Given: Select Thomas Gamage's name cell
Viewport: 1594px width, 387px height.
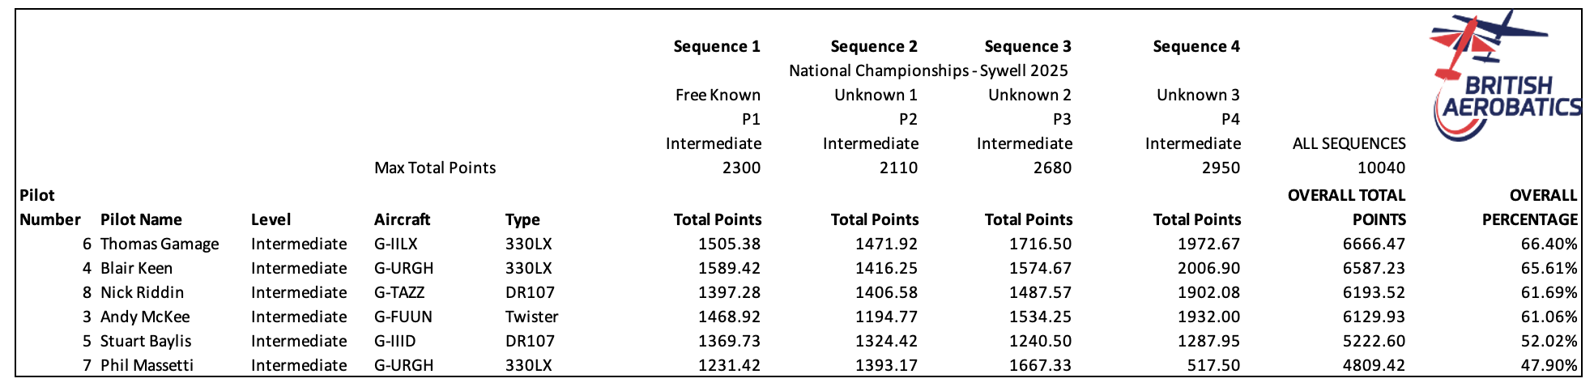Looking at the screenshot, I should coord(160,244).
